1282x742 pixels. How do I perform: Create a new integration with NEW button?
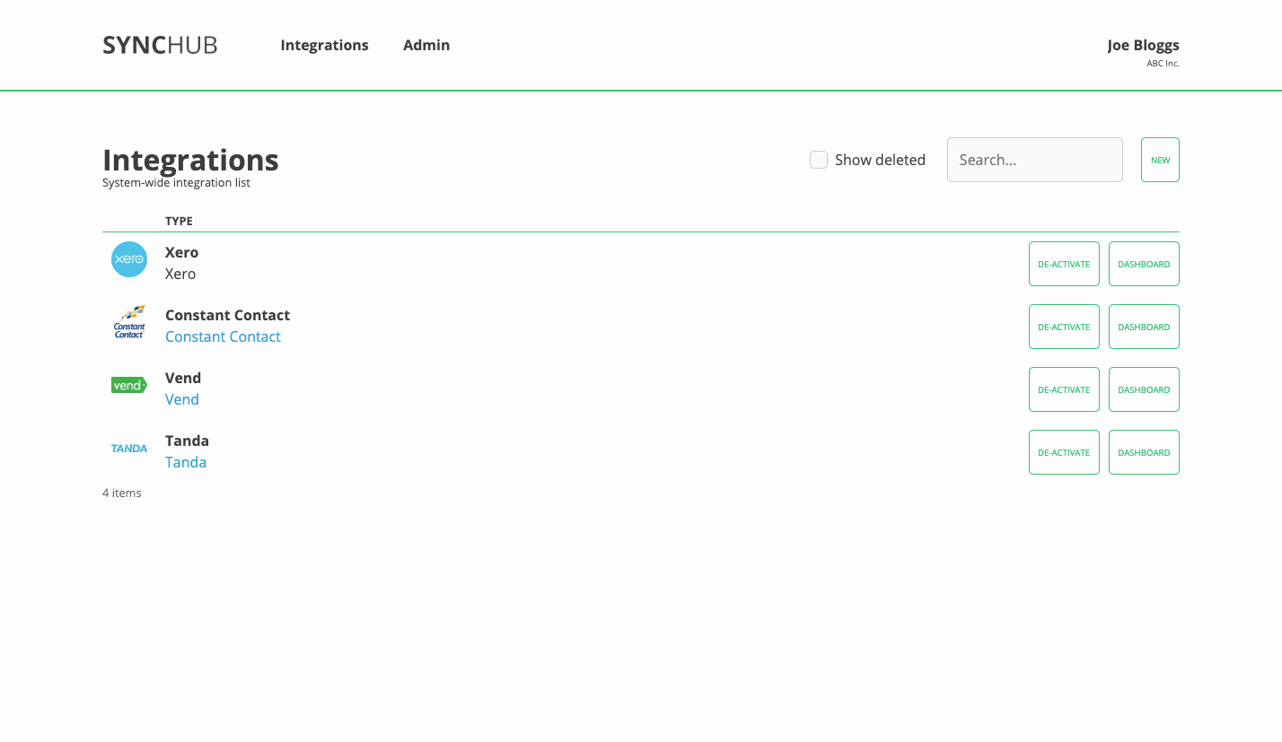click(x=1160, y=160)
